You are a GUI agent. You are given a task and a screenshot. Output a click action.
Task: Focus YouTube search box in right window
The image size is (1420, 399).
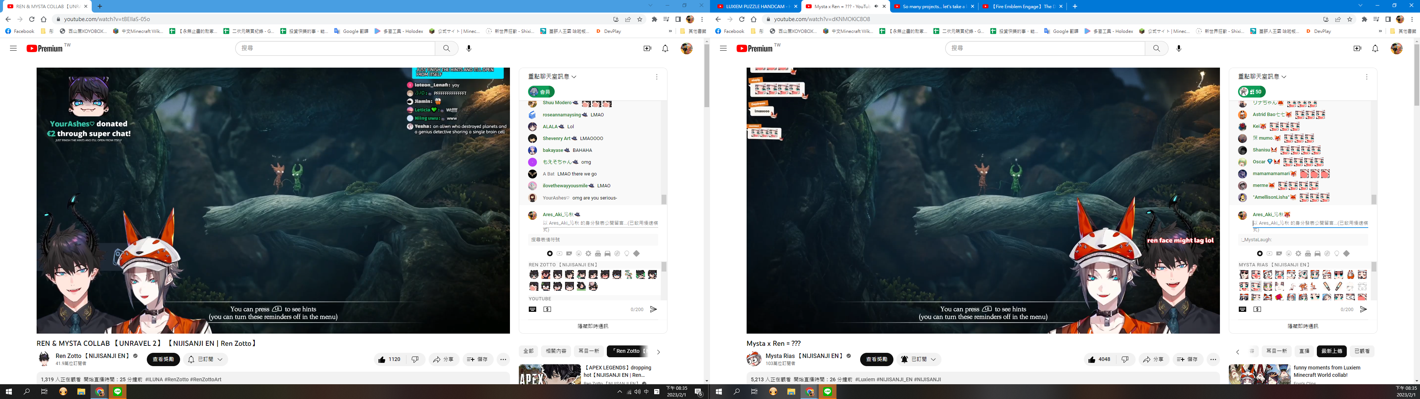1045,48
